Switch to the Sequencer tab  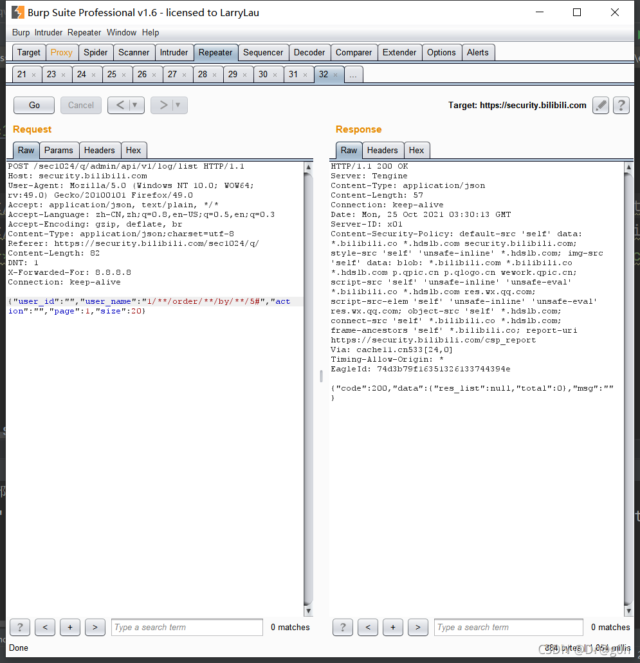pyautogui.click(x=263, y=52)
